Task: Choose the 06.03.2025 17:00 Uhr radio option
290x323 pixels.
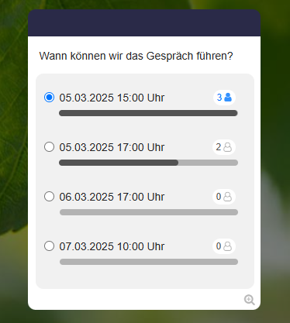Action: tap(49, 197)
